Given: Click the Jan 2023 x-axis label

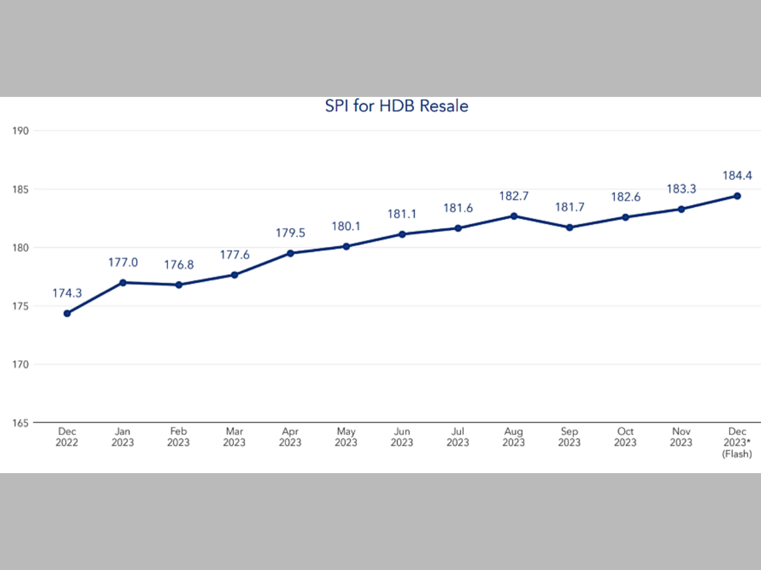Looking at the screenshot, I should pyautogui.click(x=123, y=437).
